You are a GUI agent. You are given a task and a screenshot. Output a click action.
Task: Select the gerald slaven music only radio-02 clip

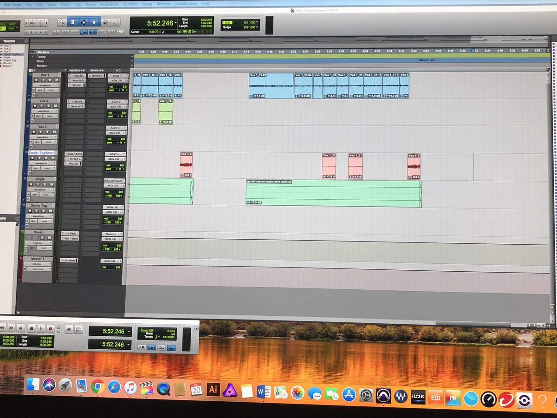pos(333,193)
